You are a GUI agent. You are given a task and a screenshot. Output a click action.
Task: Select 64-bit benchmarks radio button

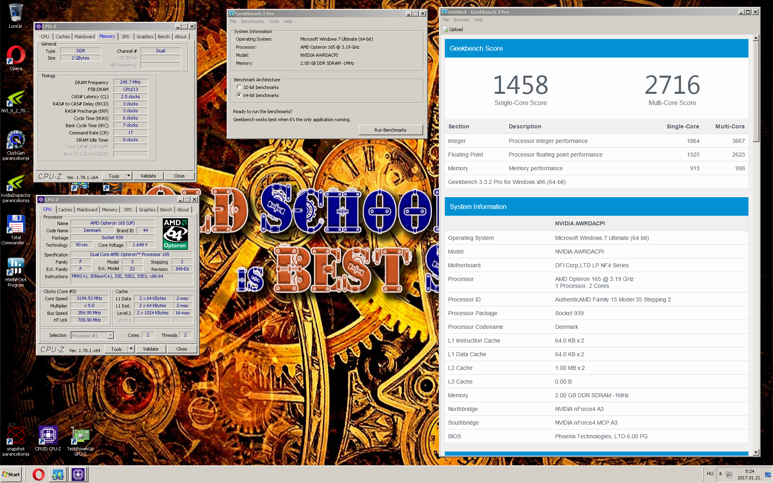[x=239, y=95]
